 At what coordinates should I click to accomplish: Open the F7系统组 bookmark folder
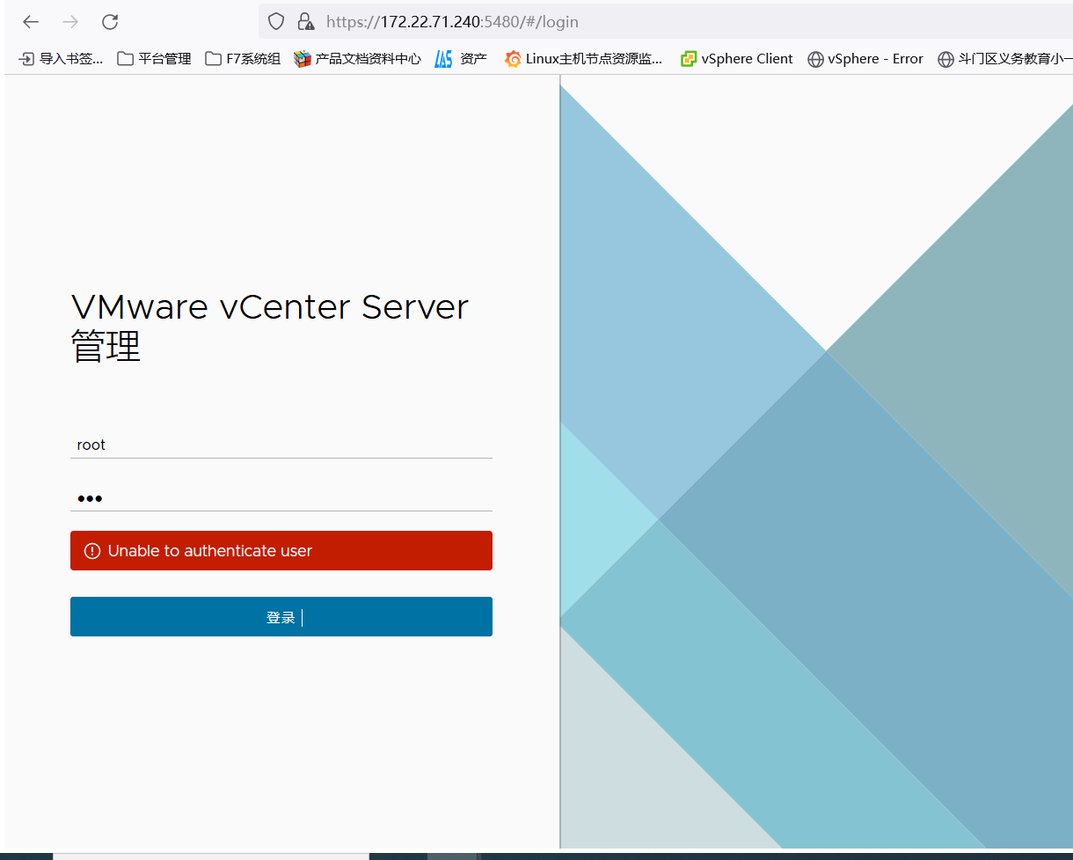click(x=243, y=59)
